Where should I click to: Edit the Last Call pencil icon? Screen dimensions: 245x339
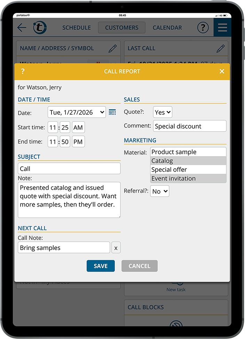(220, 49)
